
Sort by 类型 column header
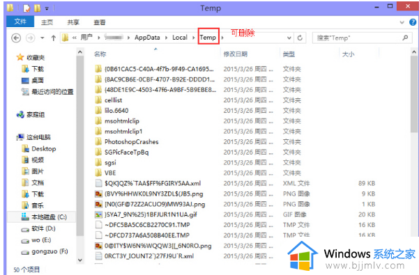point(289,54)
